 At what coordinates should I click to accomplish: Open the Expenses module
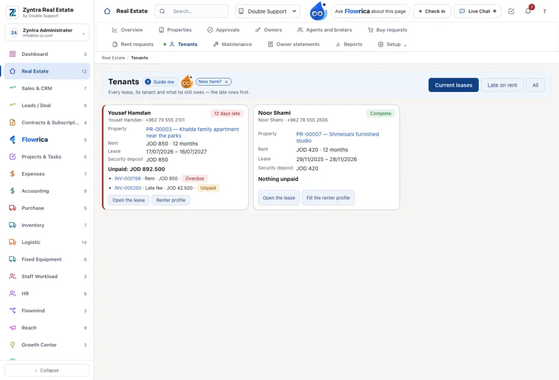47,174
